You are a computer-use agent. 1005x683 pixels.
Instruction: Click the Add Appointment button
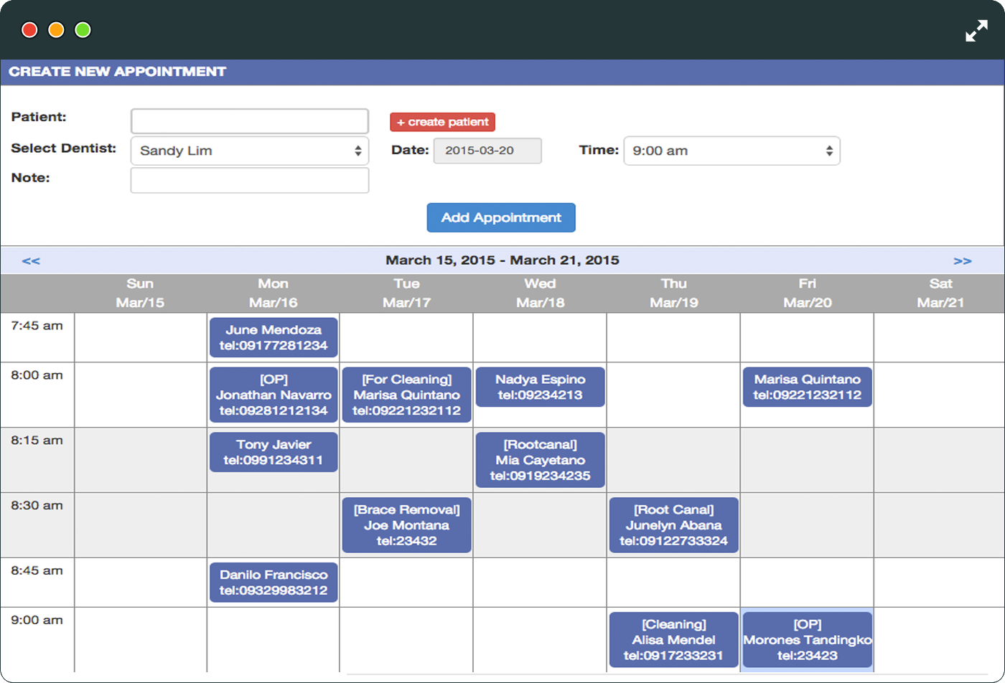[501, 217]
